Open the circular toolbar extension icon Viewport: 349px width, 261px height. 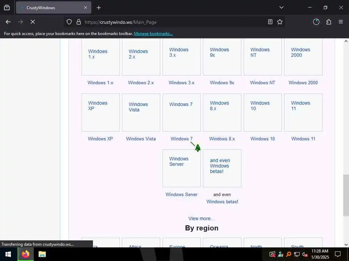coord(316,22)
